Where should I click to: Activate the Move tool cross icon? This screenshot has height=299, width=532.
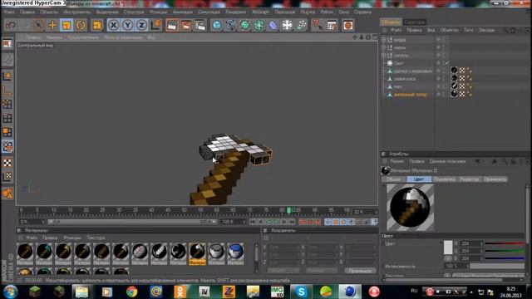tap(52, 25)
